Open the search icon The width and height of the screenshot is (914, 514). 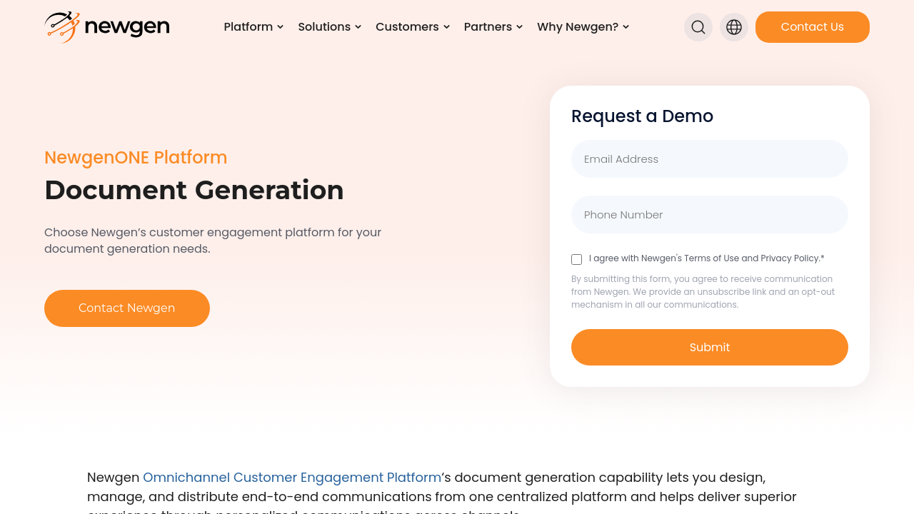[x=698, y=27]
